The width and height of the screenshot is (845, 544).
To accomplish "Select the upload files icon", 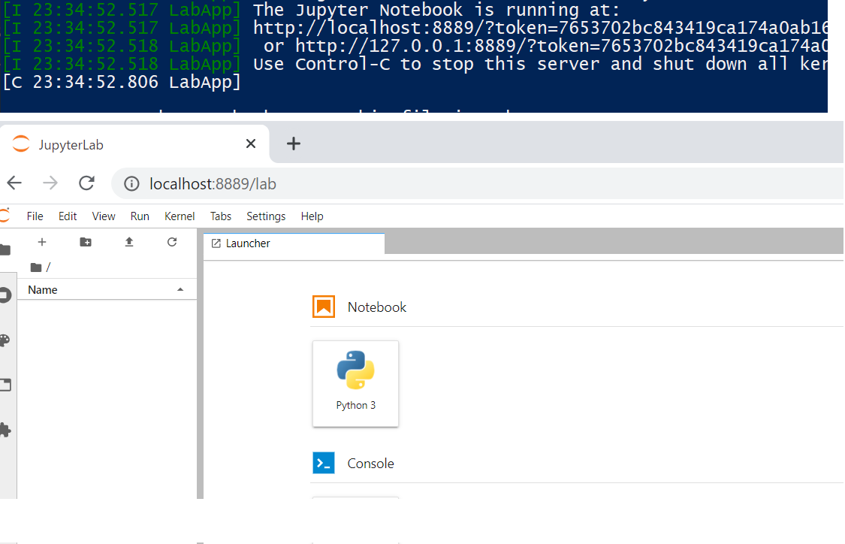I will 128,242.
